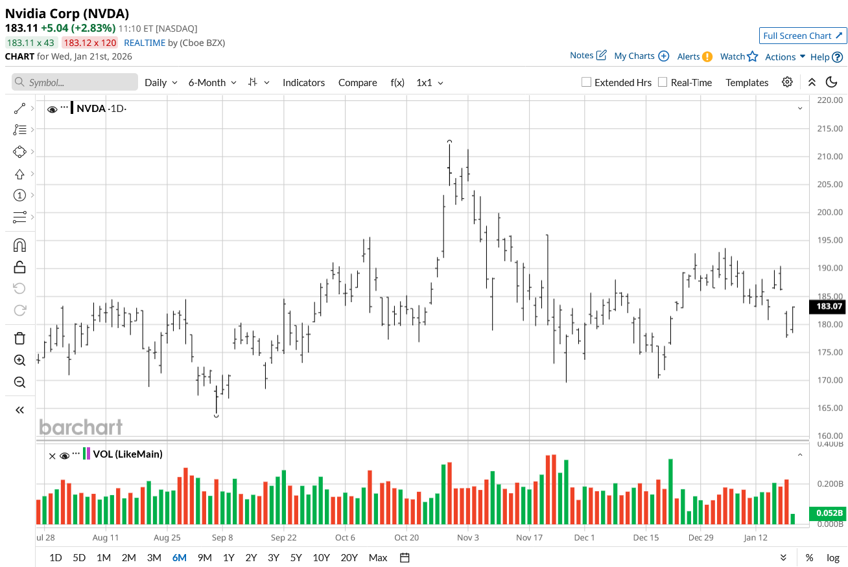Hide the VOL indicator
This screenshot has width=848, height=567.
tap(64, 456)
